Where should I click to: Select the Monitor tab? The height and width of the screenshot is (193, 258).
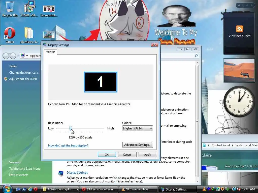50,52
